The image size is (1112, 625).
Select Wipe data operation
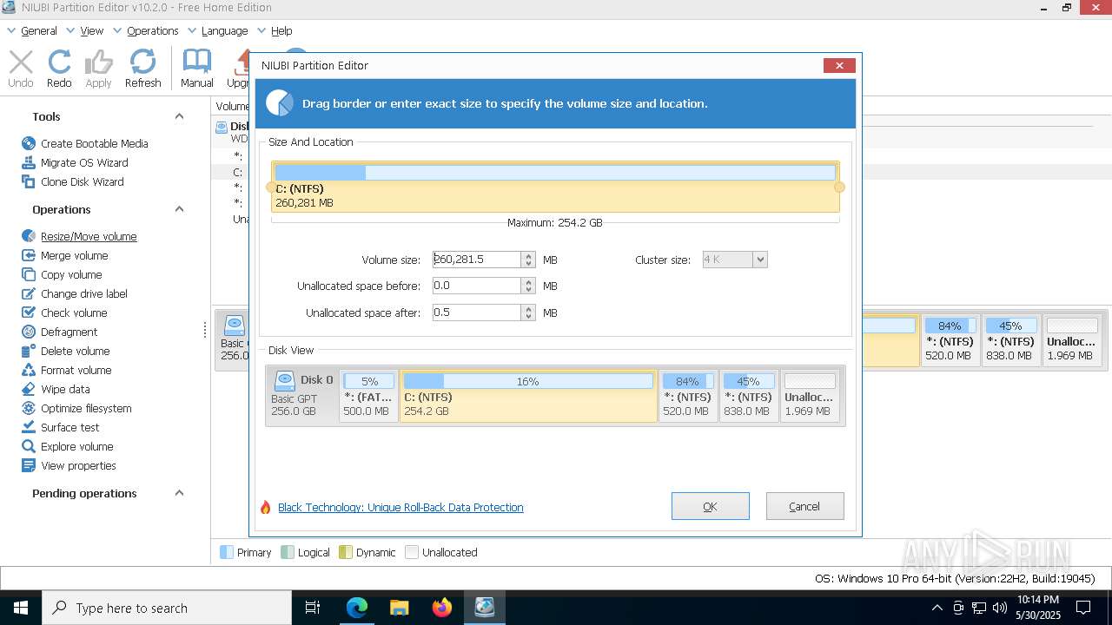tap(56, 389)
